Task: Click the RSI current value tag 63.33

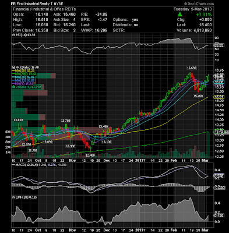Action: [219, 45]
